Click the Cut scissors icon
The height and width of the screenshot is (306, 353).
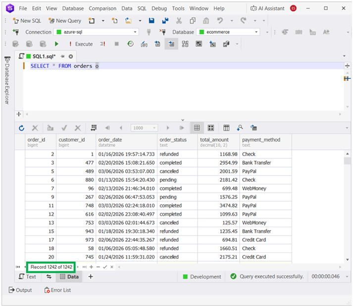[x=179, y=21]
